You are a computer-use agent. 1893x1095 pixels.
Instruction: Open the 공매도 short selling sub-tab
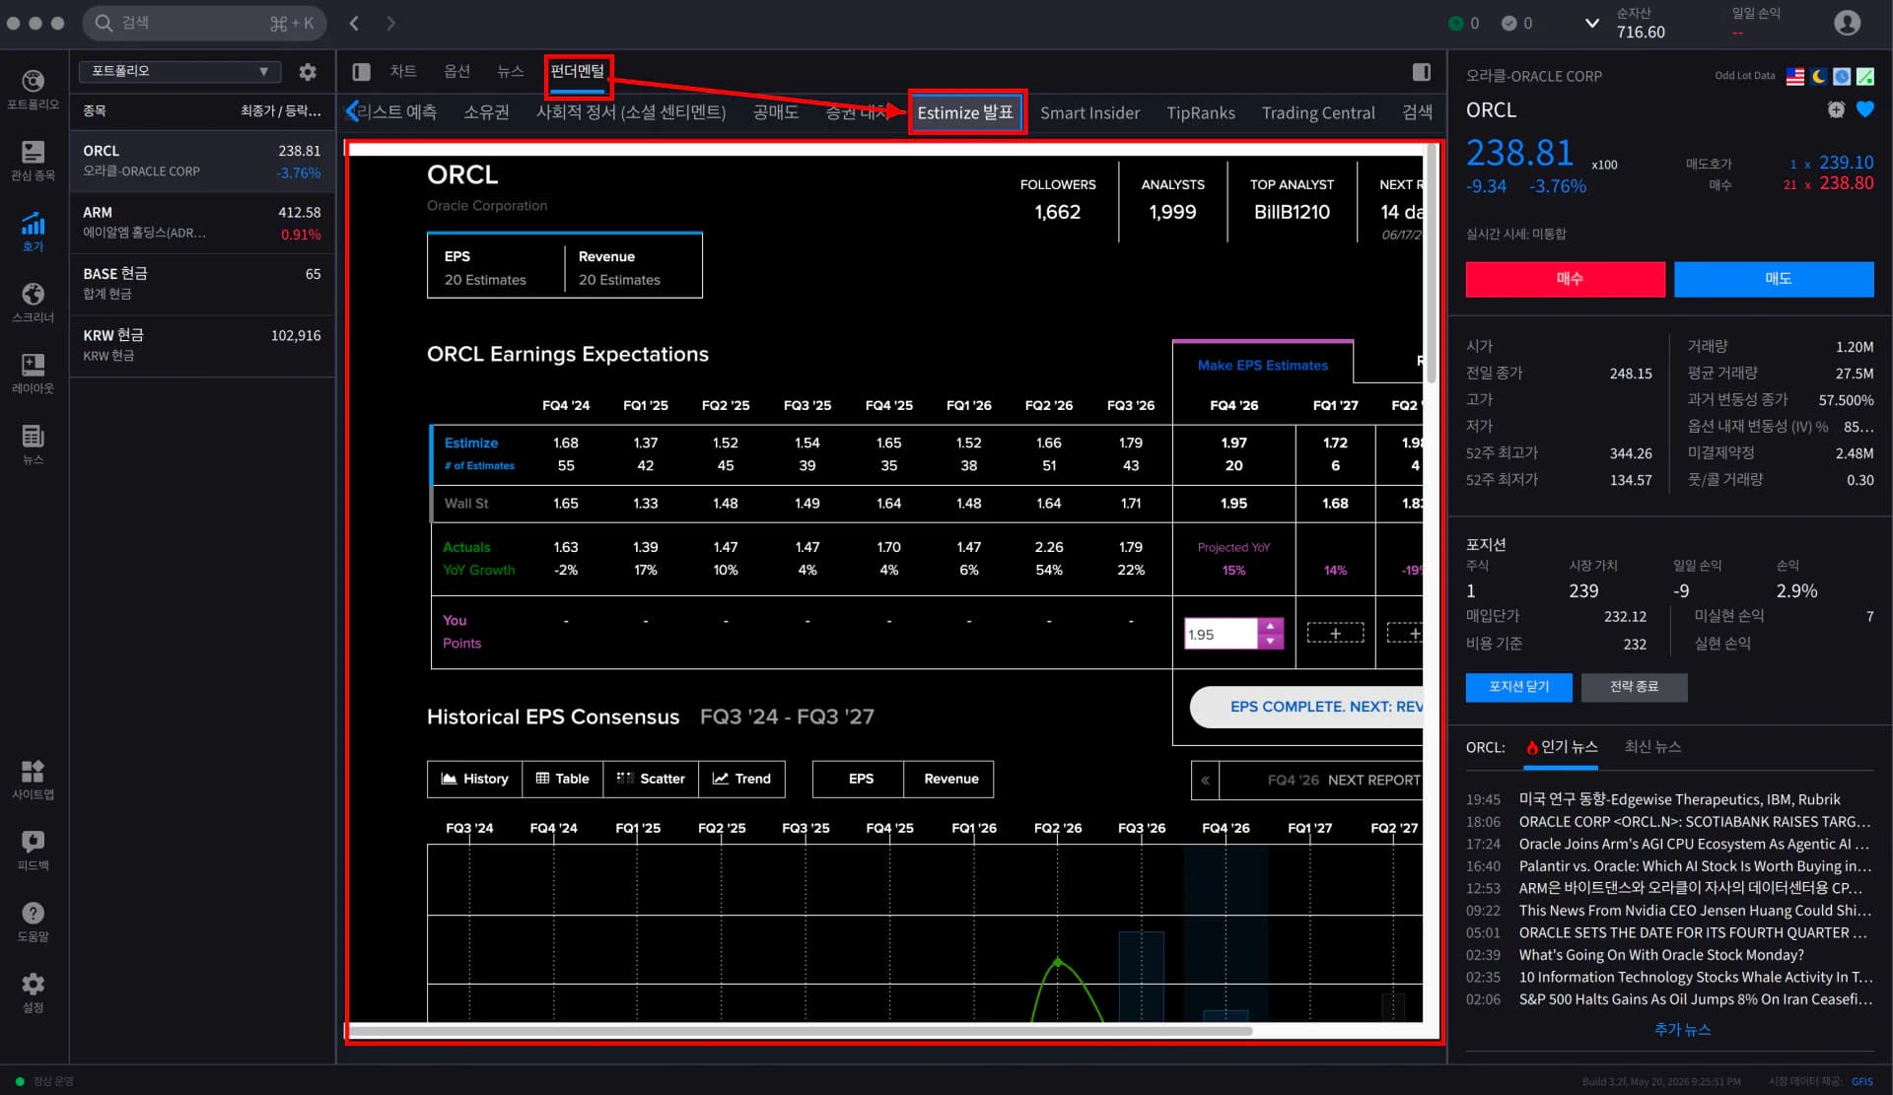tap(775, 112)
